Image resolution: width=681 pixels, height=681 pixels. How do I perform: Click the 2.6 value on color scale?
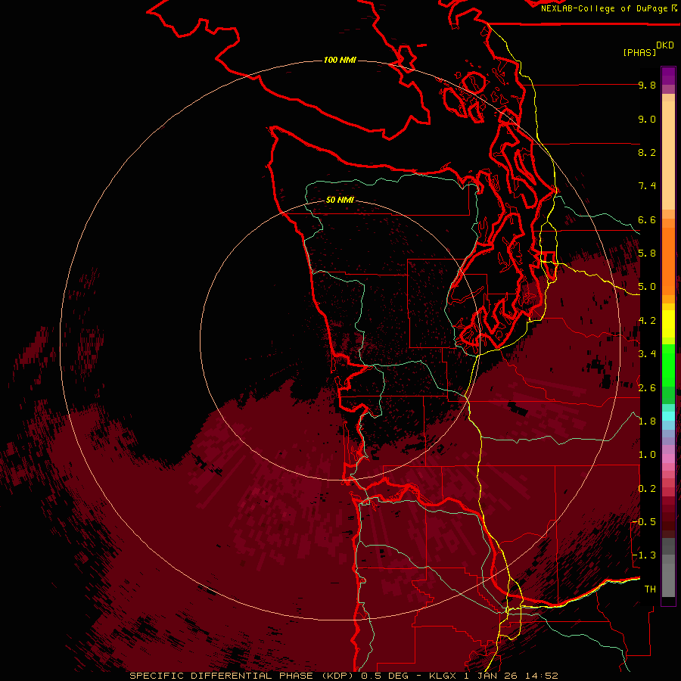coord(647,388)
